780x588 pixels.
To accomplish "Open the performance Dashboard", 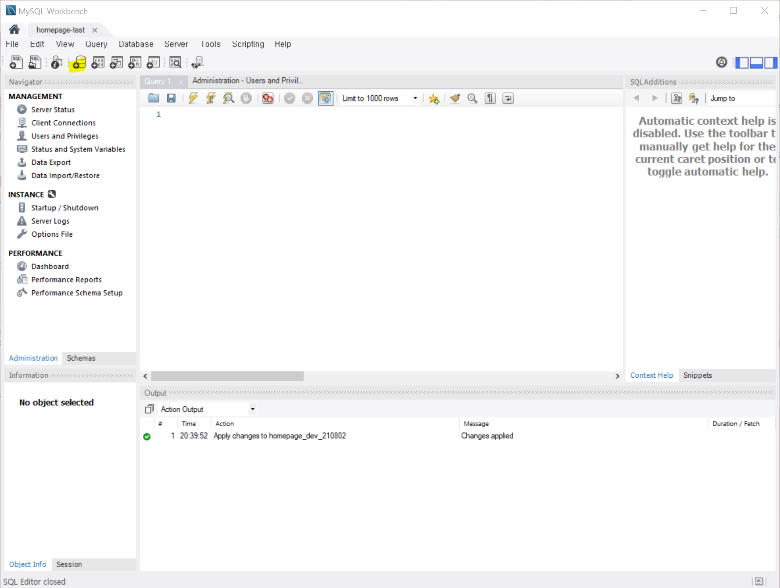I will coord(50,266).
